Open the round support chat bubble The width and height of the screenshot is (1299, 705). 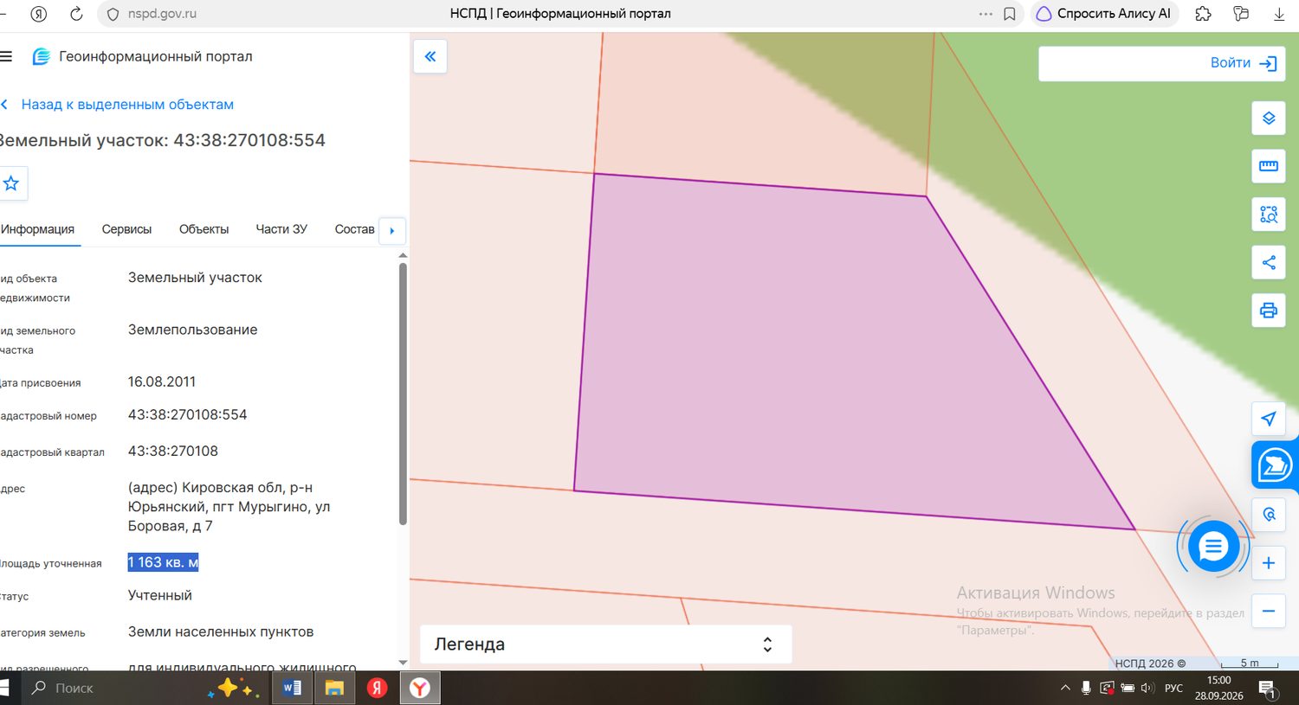coord(1212,547)
